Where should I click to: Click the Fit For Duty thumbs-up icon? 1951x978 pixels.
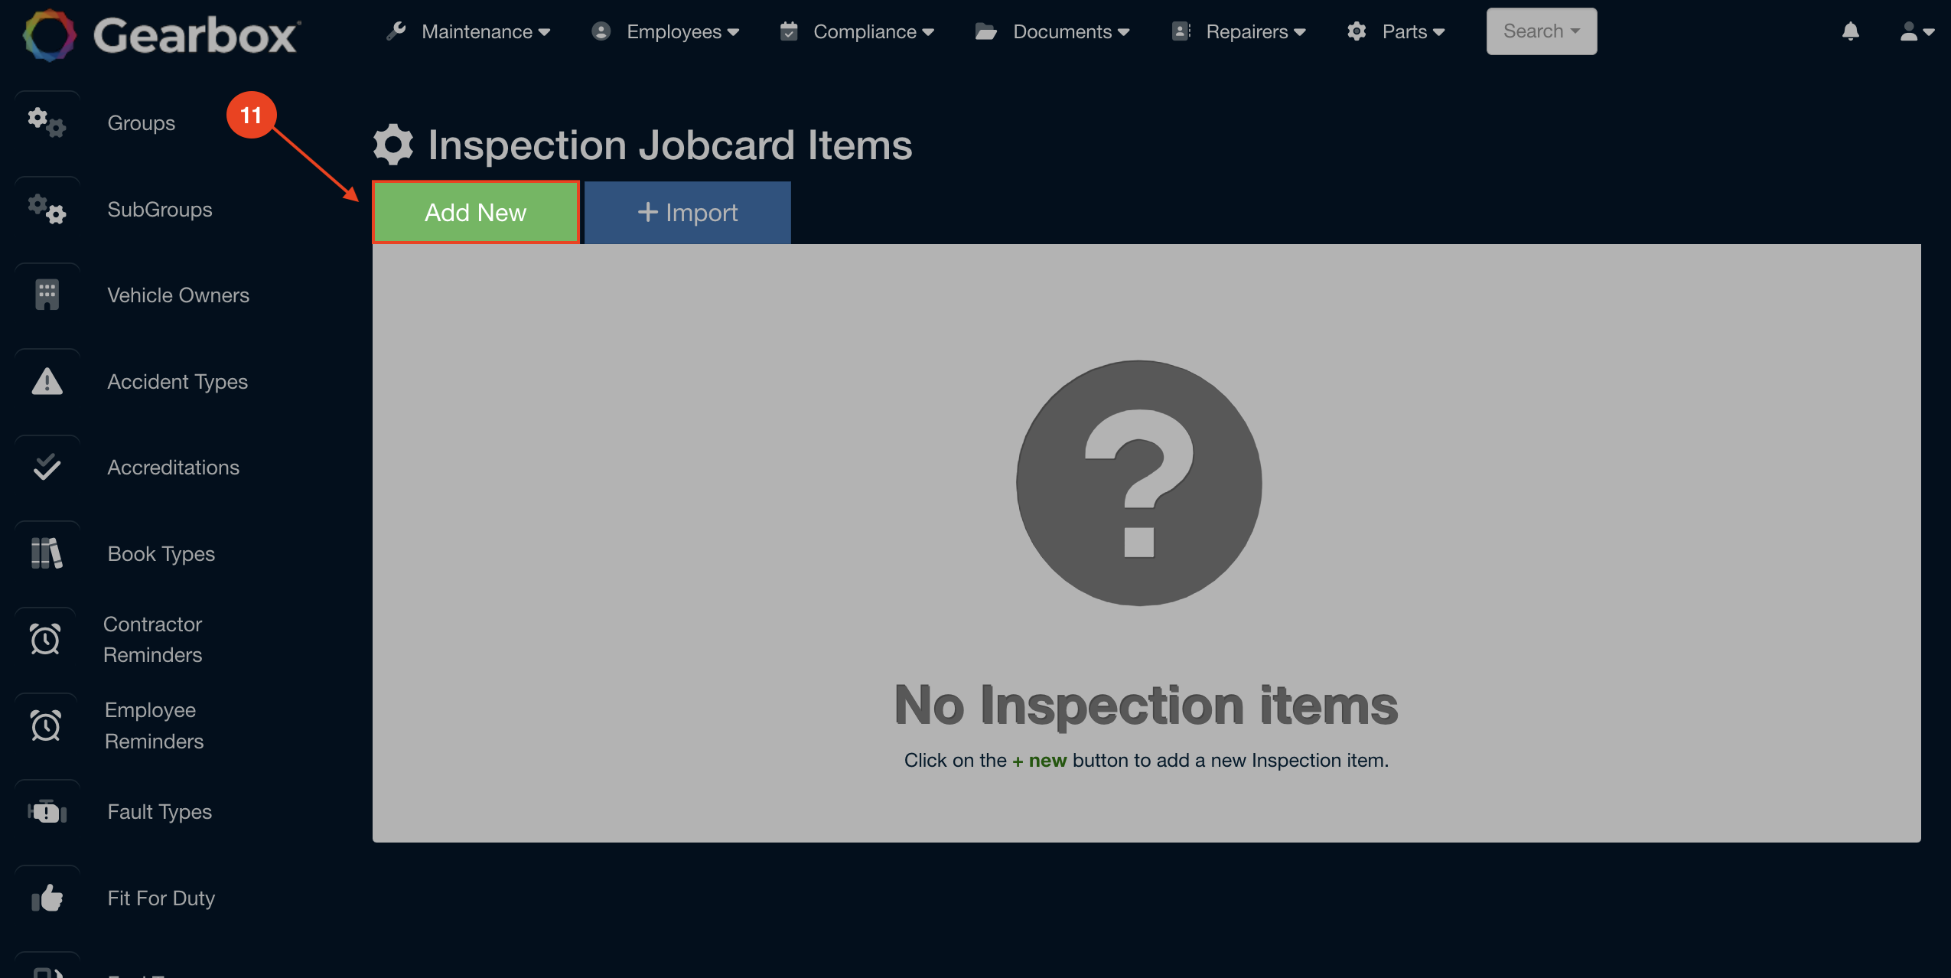tap(46, 898)
